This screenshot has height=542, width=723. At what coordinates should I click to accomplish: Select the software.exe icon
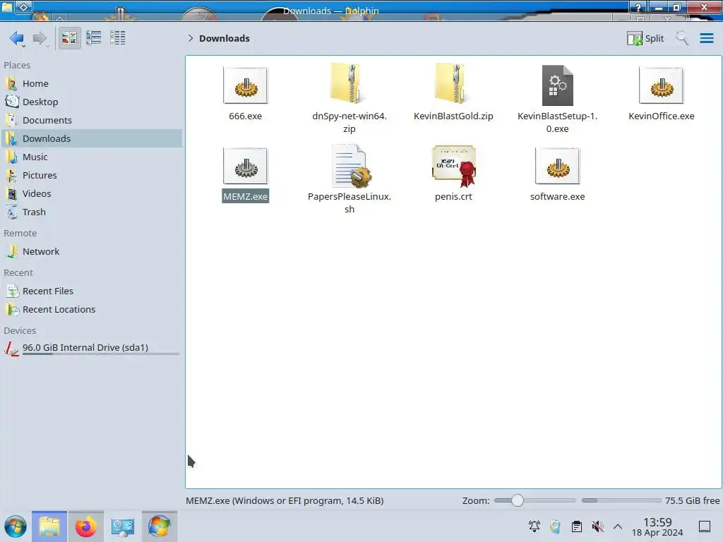[x=558, y=166]
